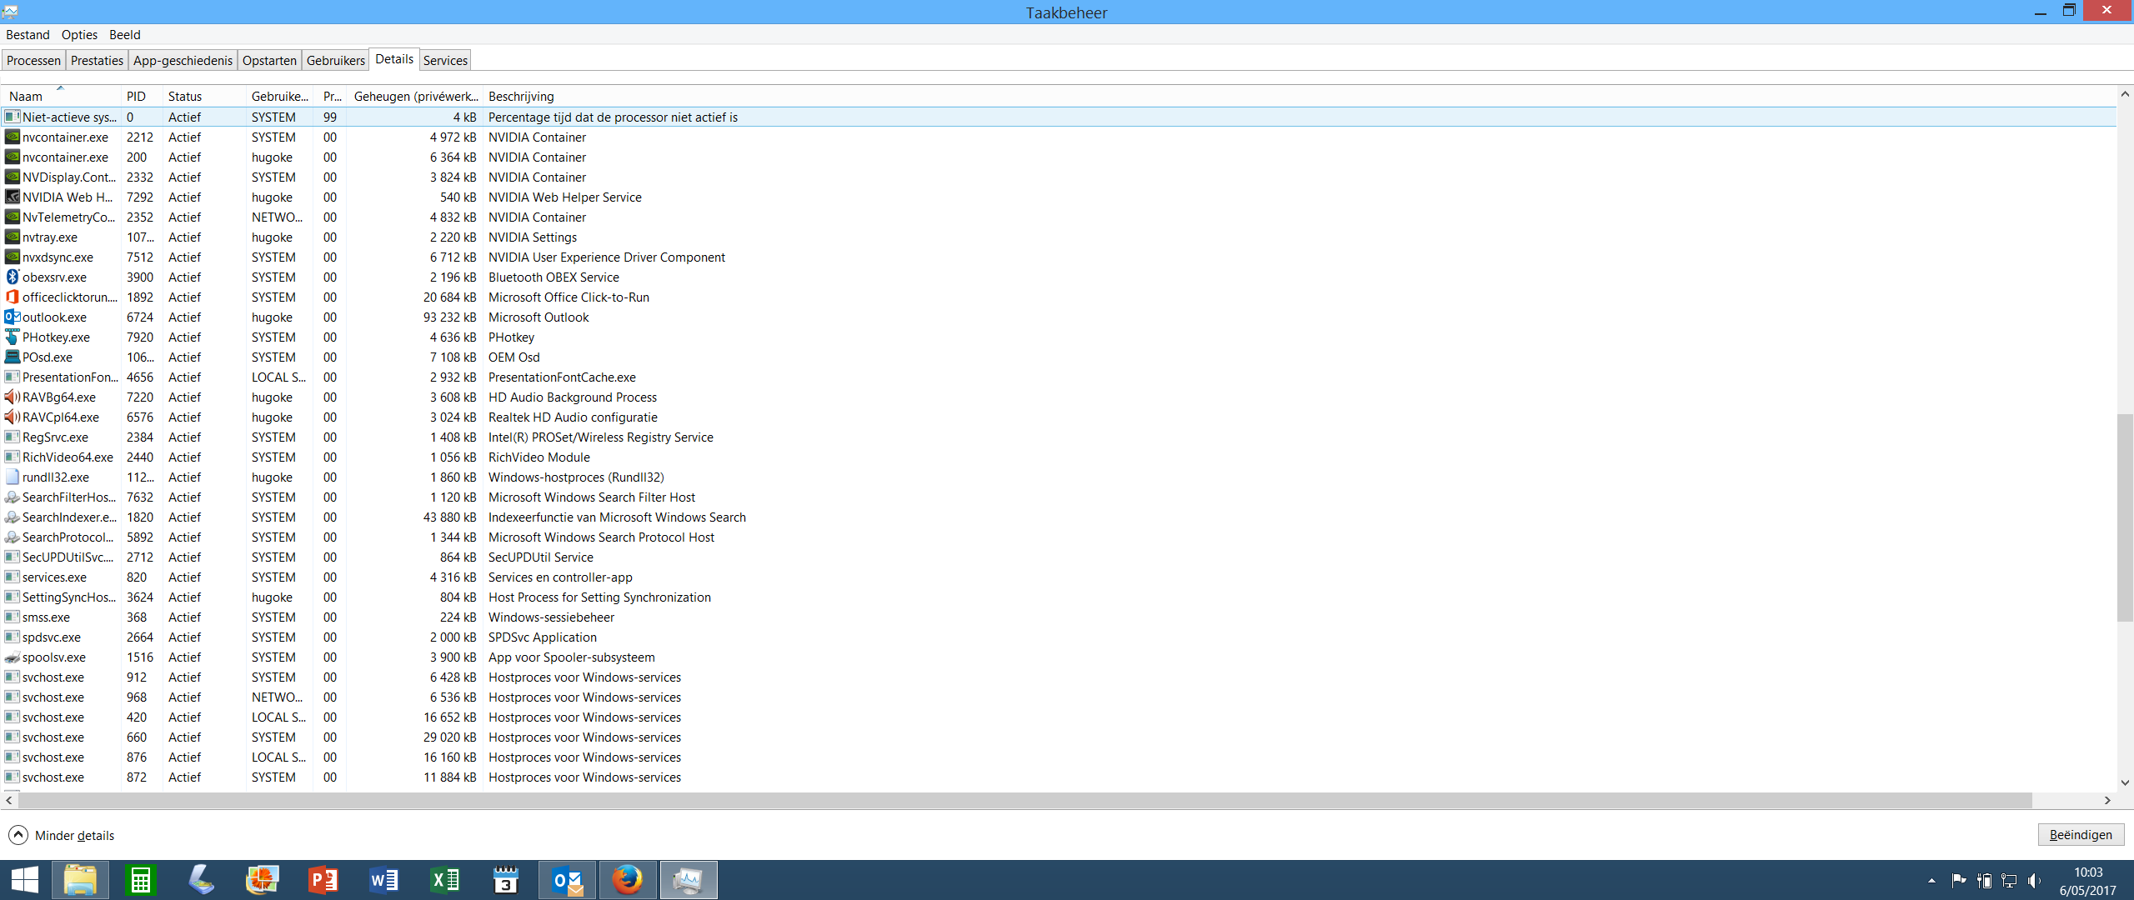The image size is (2134, 900).
Task: Switch to the Prestaties tab
Action: pos(97,60)
